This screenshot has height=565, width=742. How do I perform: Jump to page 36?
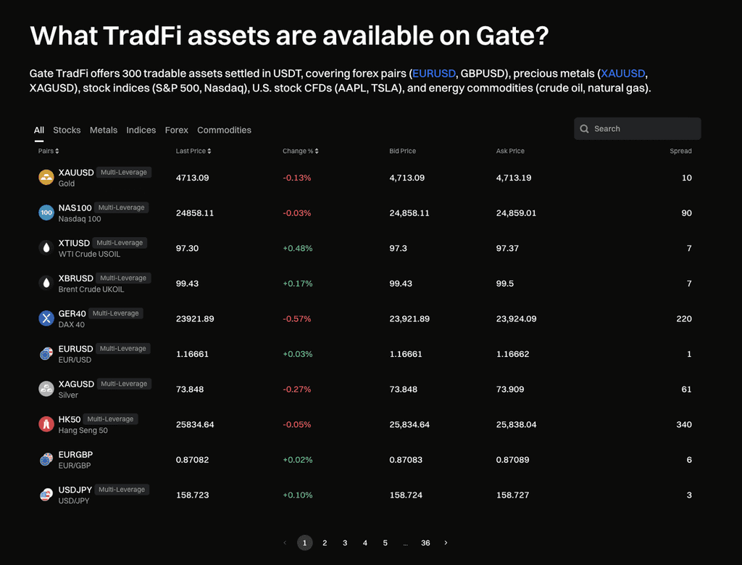(x=425, y=543)
